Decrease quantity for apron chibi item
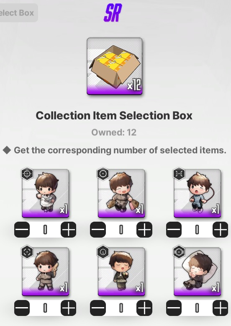The image size is (231, 326). (x=22, y=230)
